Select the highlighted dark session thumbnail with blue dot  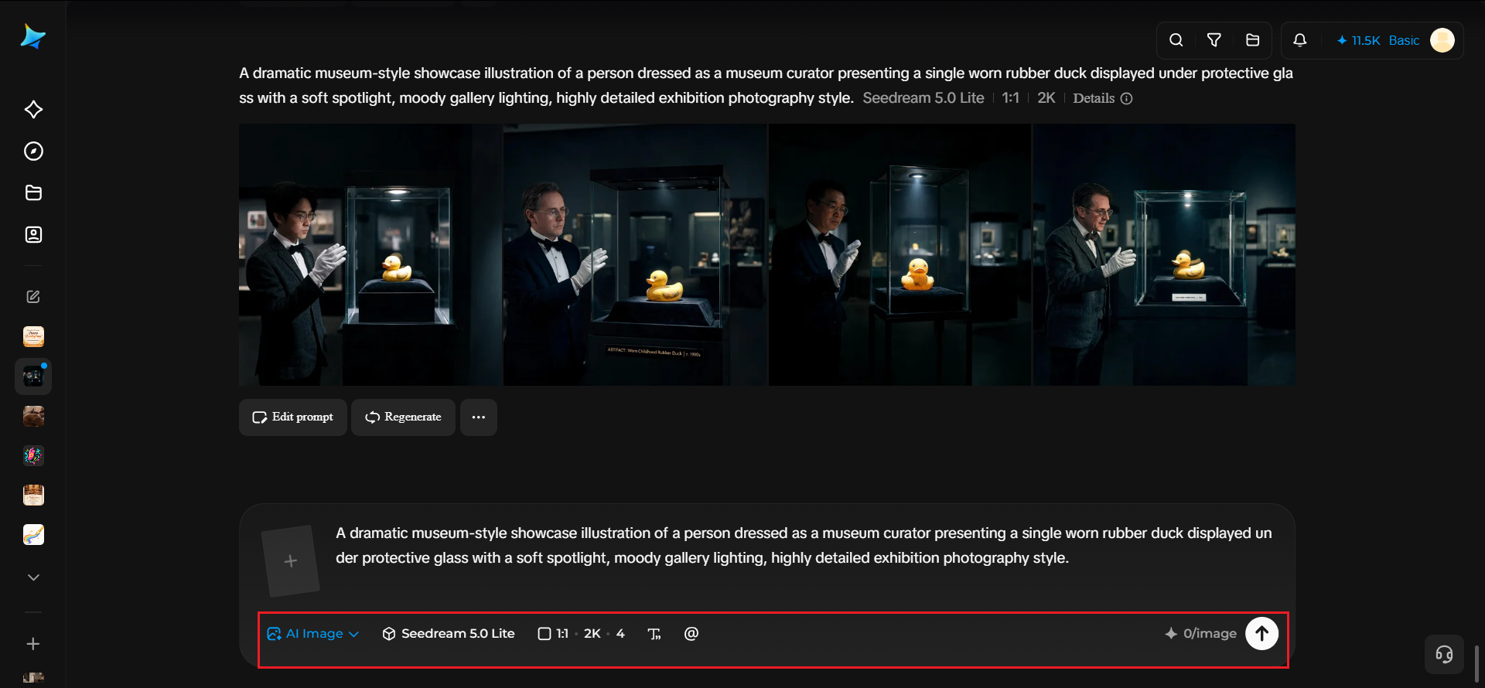33,376
